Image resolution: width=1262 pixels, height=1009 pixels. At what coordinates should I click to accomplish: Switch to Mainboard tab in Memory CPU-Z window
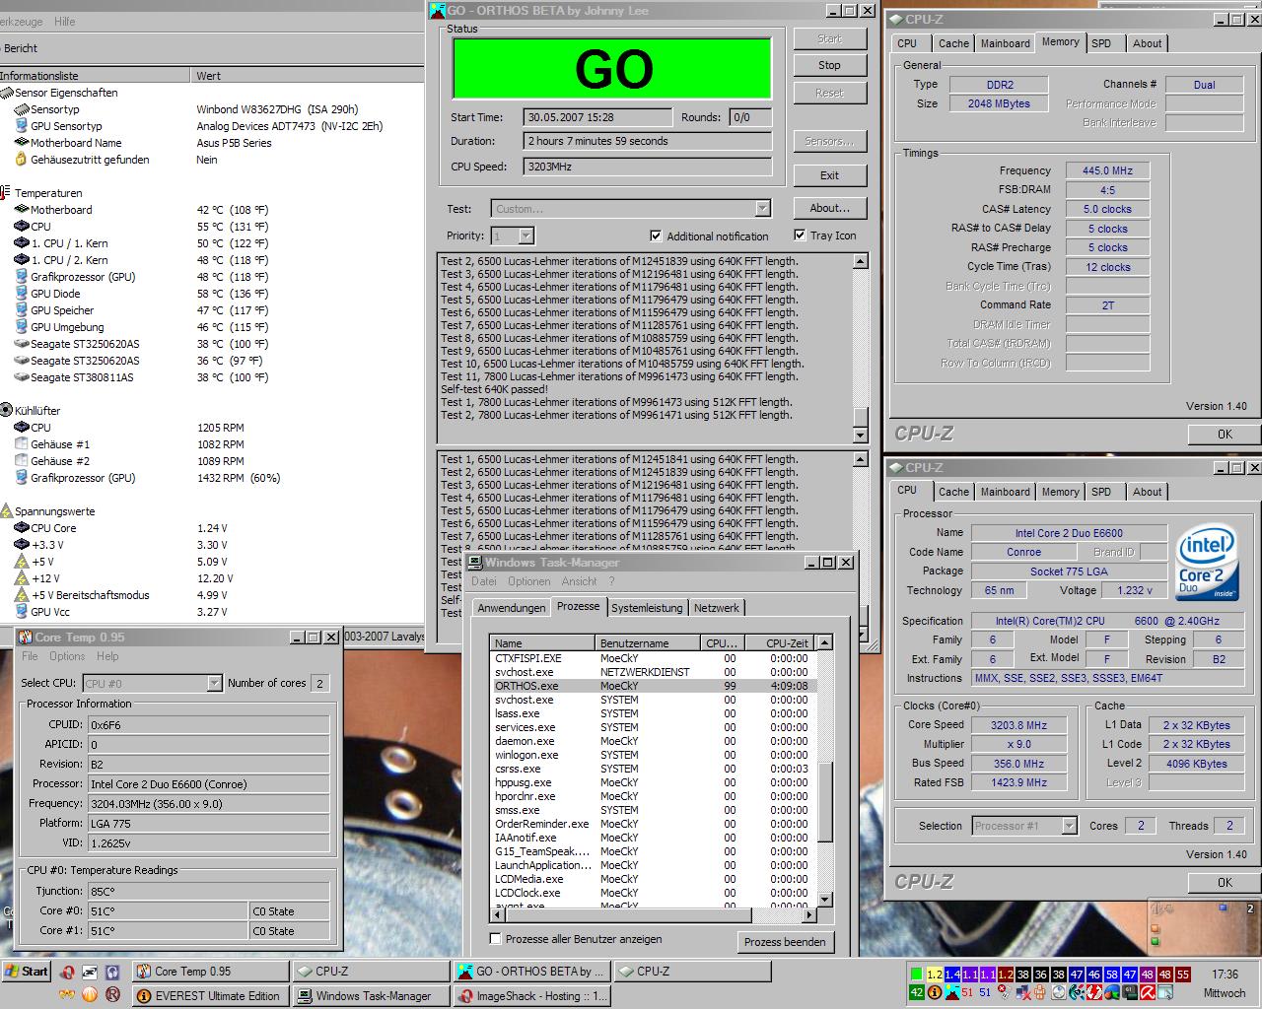click(x=1005, y=43)
